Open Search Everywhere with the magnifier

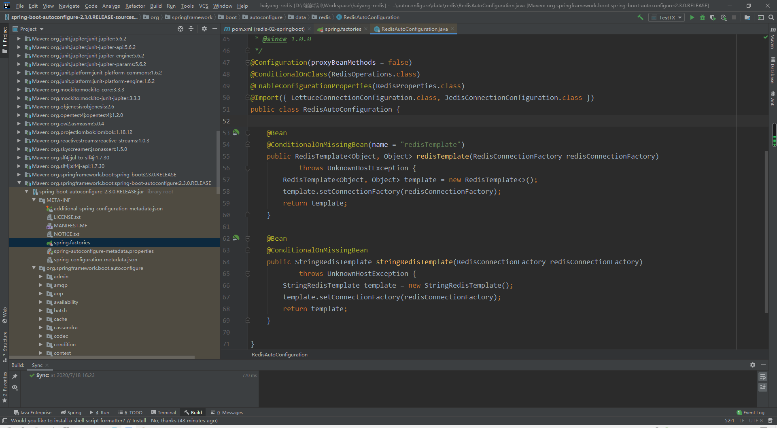[771, 17]
